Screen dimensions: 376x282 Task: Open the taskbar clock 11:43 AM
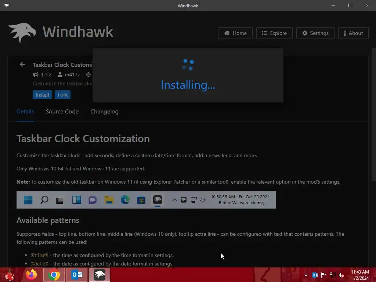click(x=360, y=275)
